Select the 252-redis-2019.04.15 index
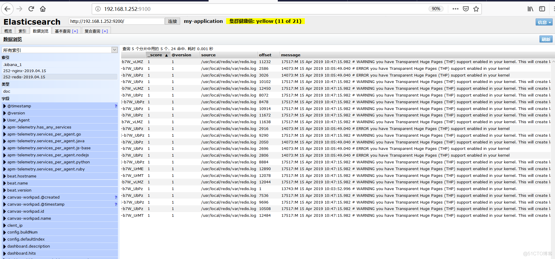Screen dimensions: 555x259 [x=60, y=77]
